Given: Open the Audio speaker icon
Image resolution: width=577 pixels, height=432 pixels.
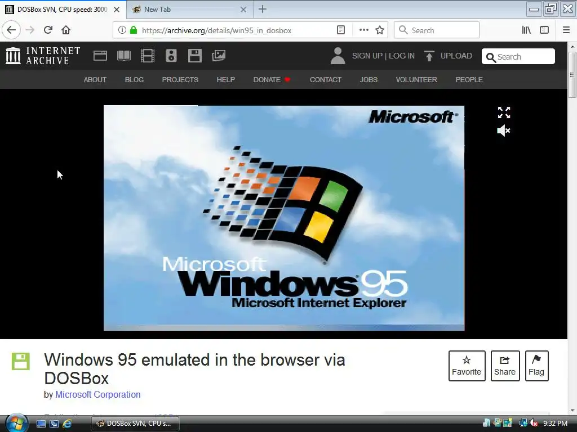Looking at the screenshot, I should pos(171,56).
